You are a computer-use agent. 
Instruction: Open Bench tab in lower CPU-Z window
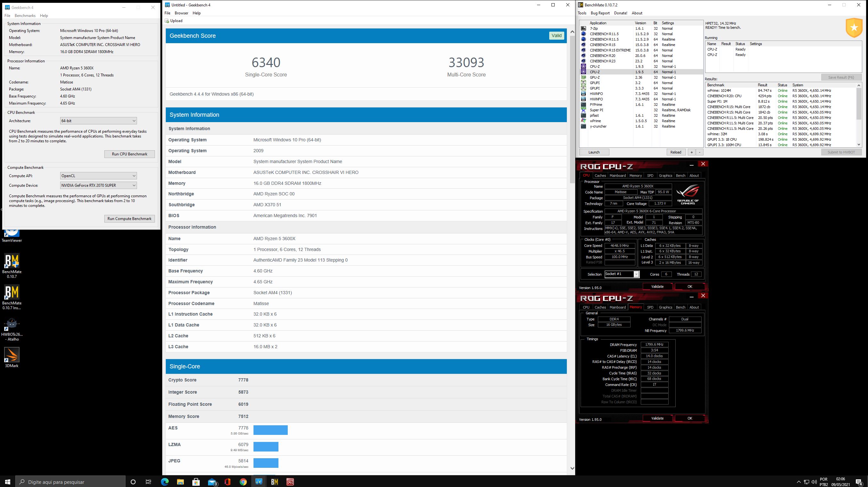[x=680, y=307]
